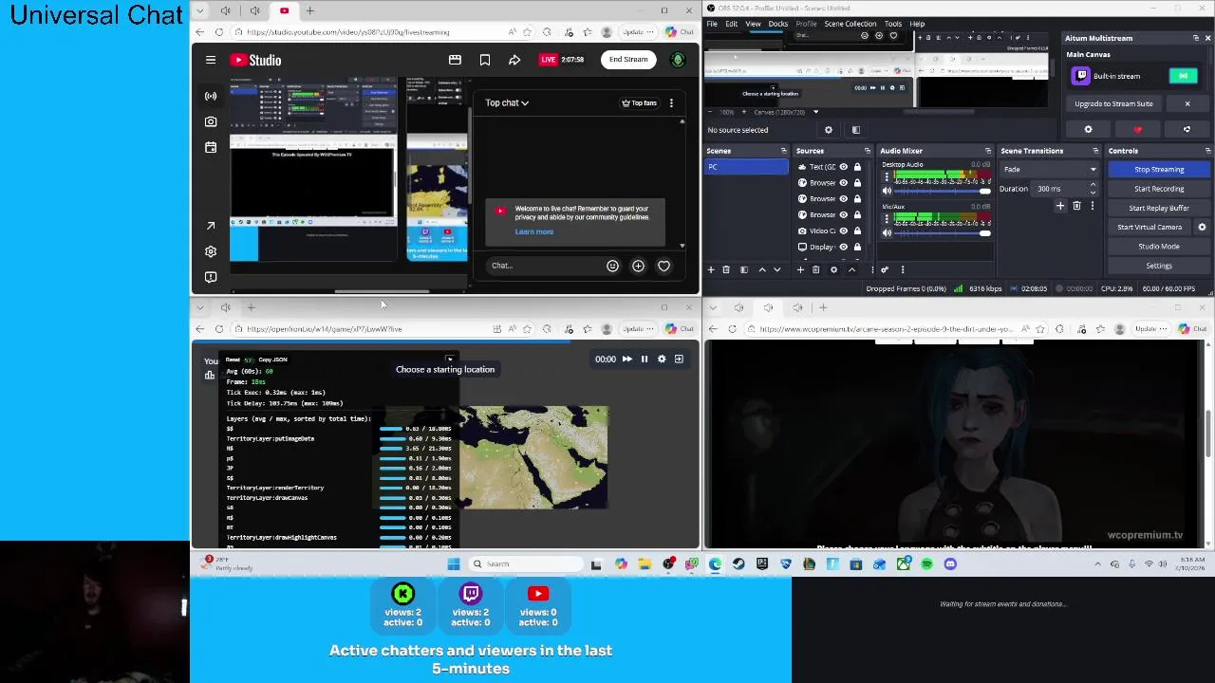The height and width of the screenshot is (683, 1215).
Task: Click the plus icon beside chat input
Action: pos(638,266)
